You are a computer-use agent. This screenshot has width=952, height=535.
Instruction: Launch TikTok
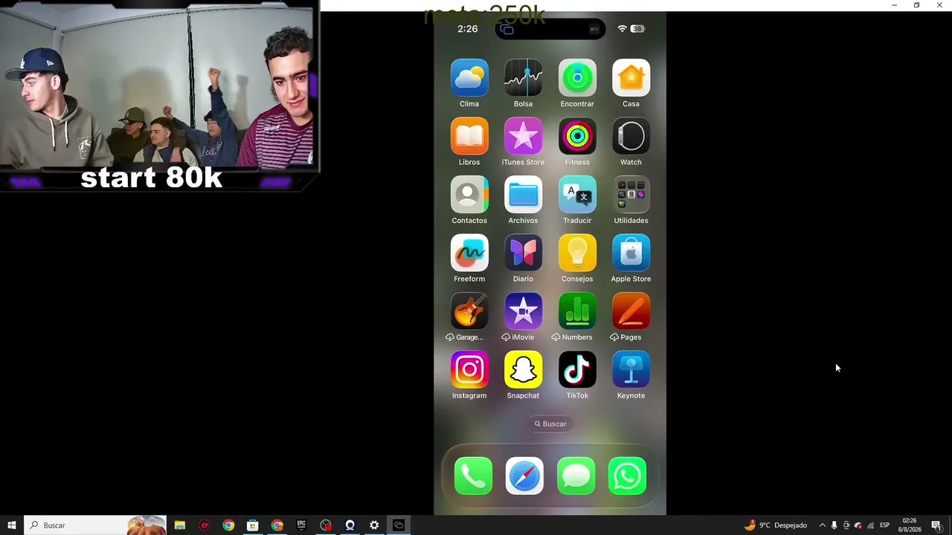(577, 370)
